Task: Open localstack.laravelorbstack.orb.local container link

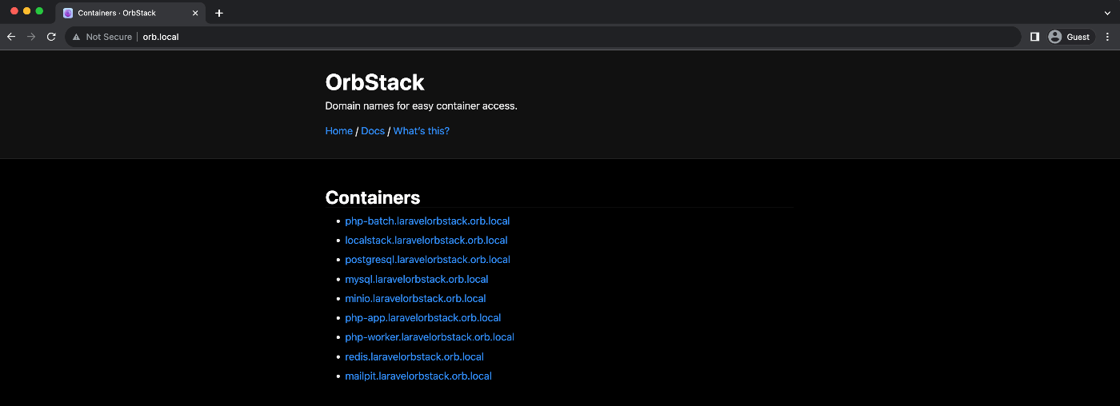Action: (x=426, y=241)
